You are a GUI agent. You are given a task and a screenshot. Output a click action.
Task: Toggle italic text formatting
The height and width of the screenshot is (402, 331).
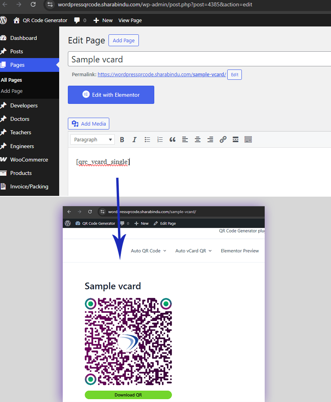click(135, 140)
